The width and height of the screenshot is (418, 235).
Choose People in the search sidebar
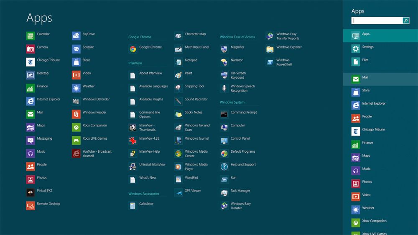(x=380, y=118)
